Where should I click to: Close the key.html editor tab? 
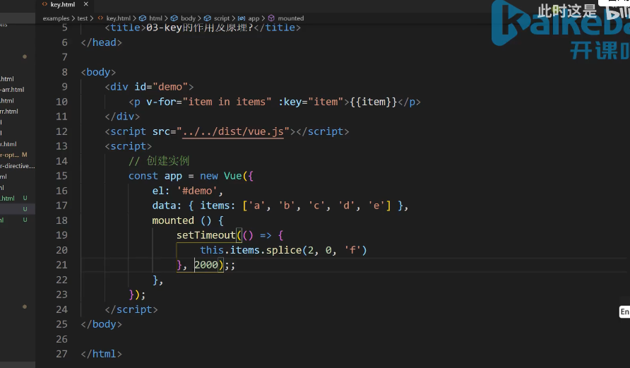click(x=85, y=4)
